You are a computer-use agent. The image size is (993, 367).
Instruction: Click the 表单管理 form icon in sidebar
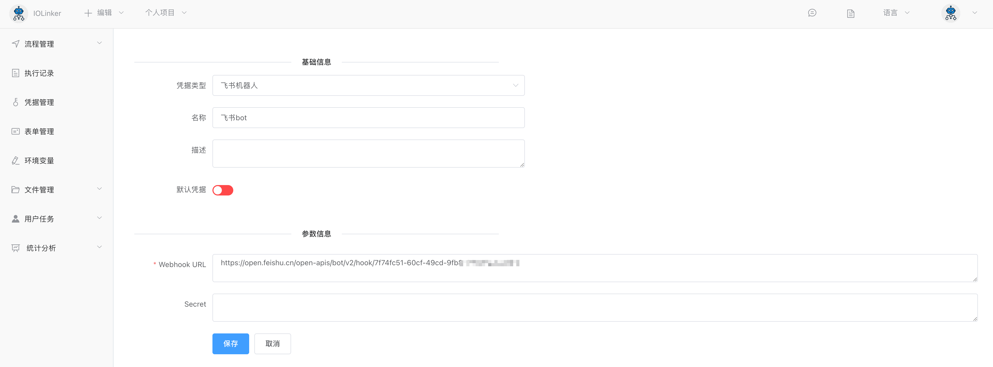tap(15, 131)
